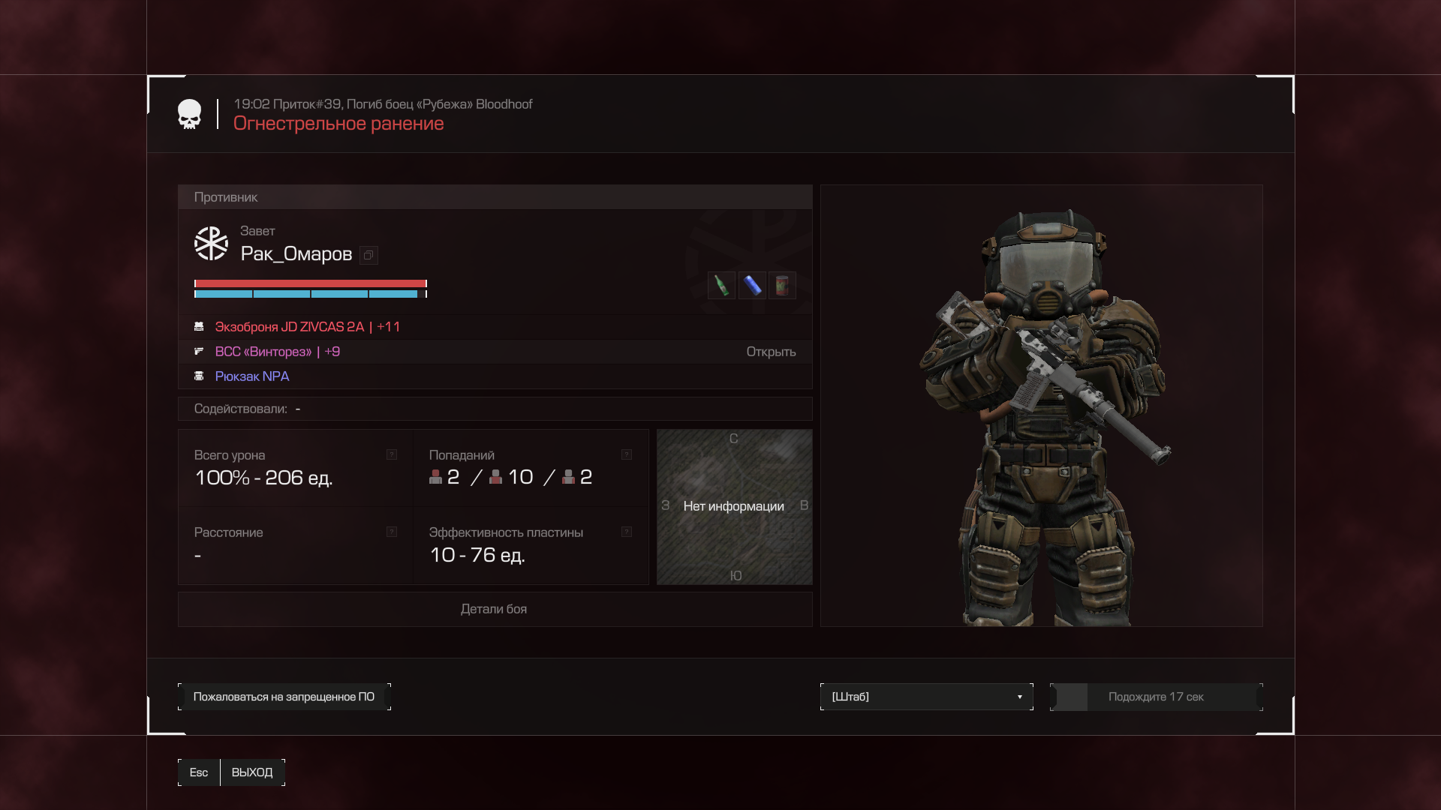Open the [Штаб] respawn dropdown
This screenshot has width=1441, height=810.
point(927,697)
